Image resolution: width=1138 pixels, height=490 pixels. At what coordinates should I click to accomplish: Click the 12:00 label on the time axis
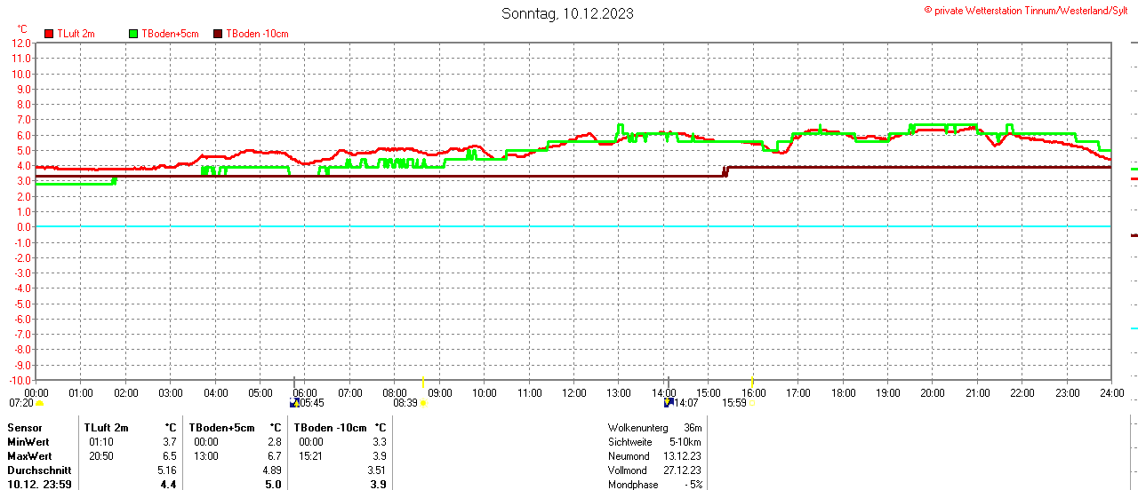click(573, 392)
